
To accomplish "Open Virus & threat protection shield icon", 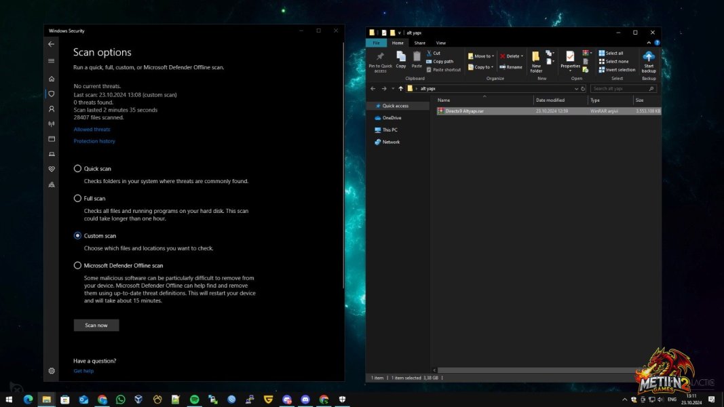I will [x=52, y=94].
